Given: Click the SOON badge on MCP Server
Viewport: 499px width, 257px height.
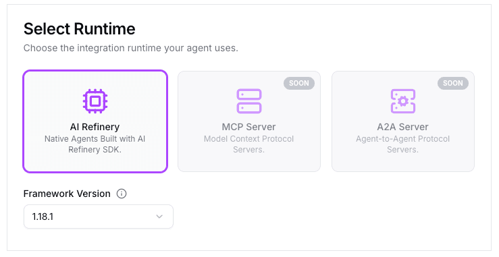Looking at the screenshot, I should [299, 83].
